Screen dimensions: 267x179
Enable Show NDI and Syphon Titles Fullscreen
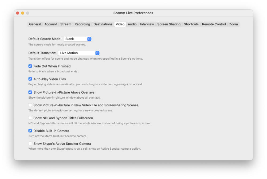click(x=30, y=118)
